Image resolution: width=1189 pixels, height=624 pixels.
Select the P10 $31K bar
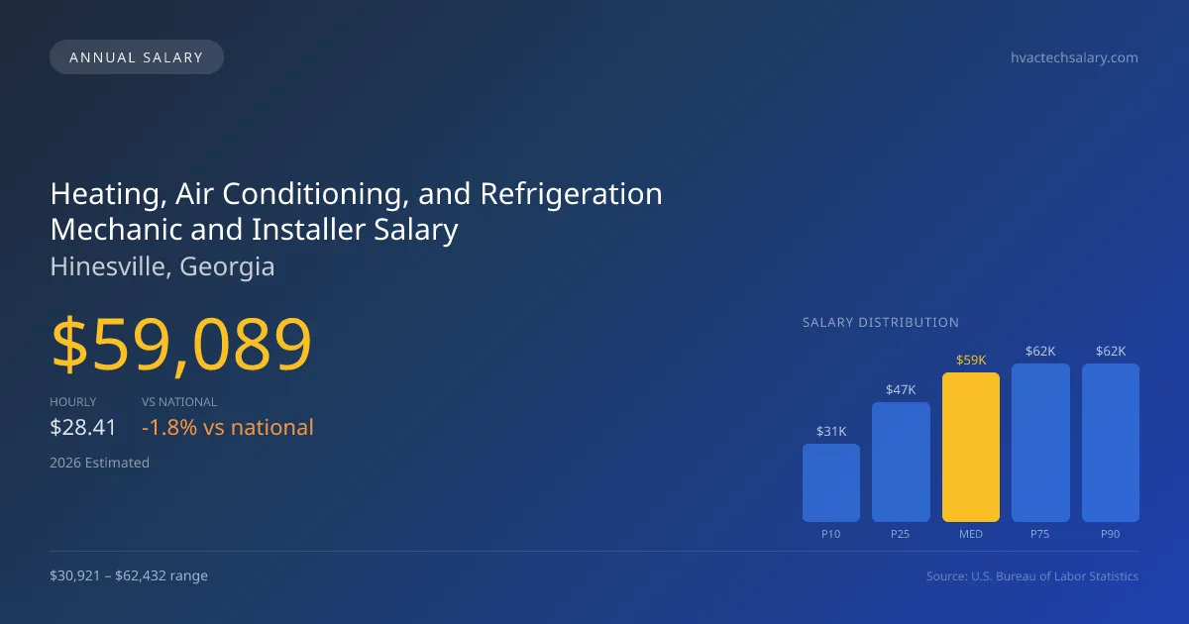(831, 482)
